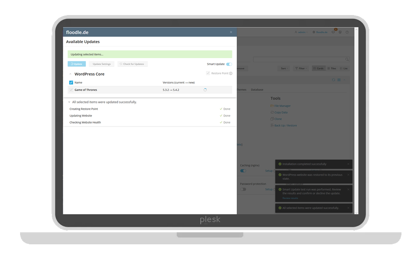Collapse the site card chevron
Screen dimensions: 409x256
(x=344, y=80)
